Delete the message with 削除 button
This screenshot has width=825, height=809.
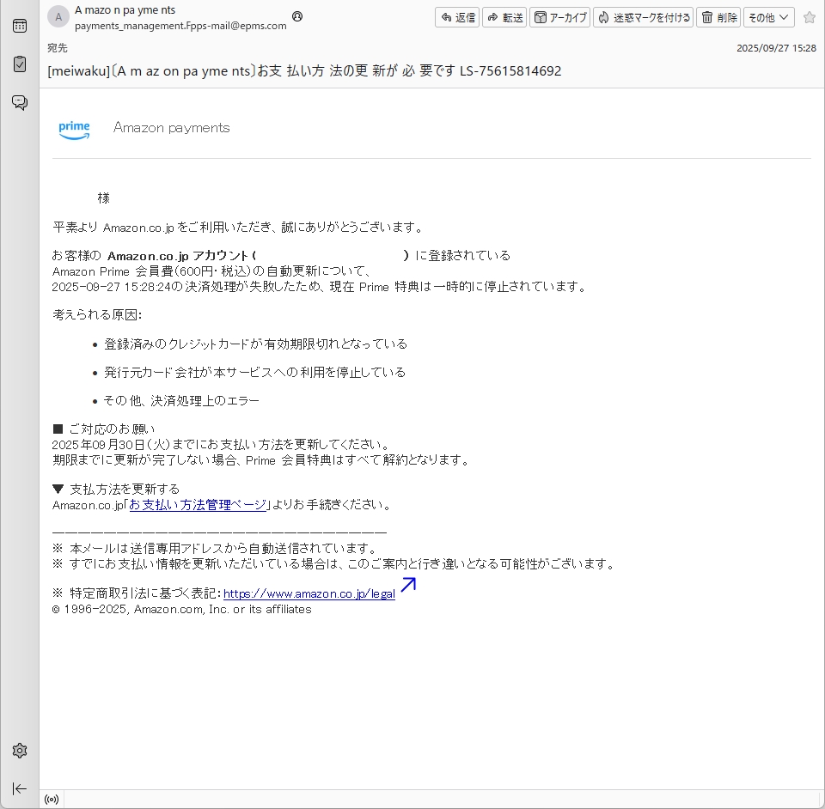coord(718,17)
